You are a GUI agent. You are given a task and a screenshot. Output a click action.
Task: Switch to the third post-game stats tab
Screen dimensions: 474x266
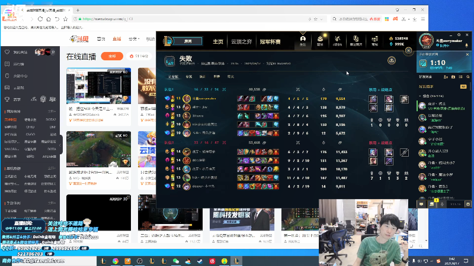203,77
